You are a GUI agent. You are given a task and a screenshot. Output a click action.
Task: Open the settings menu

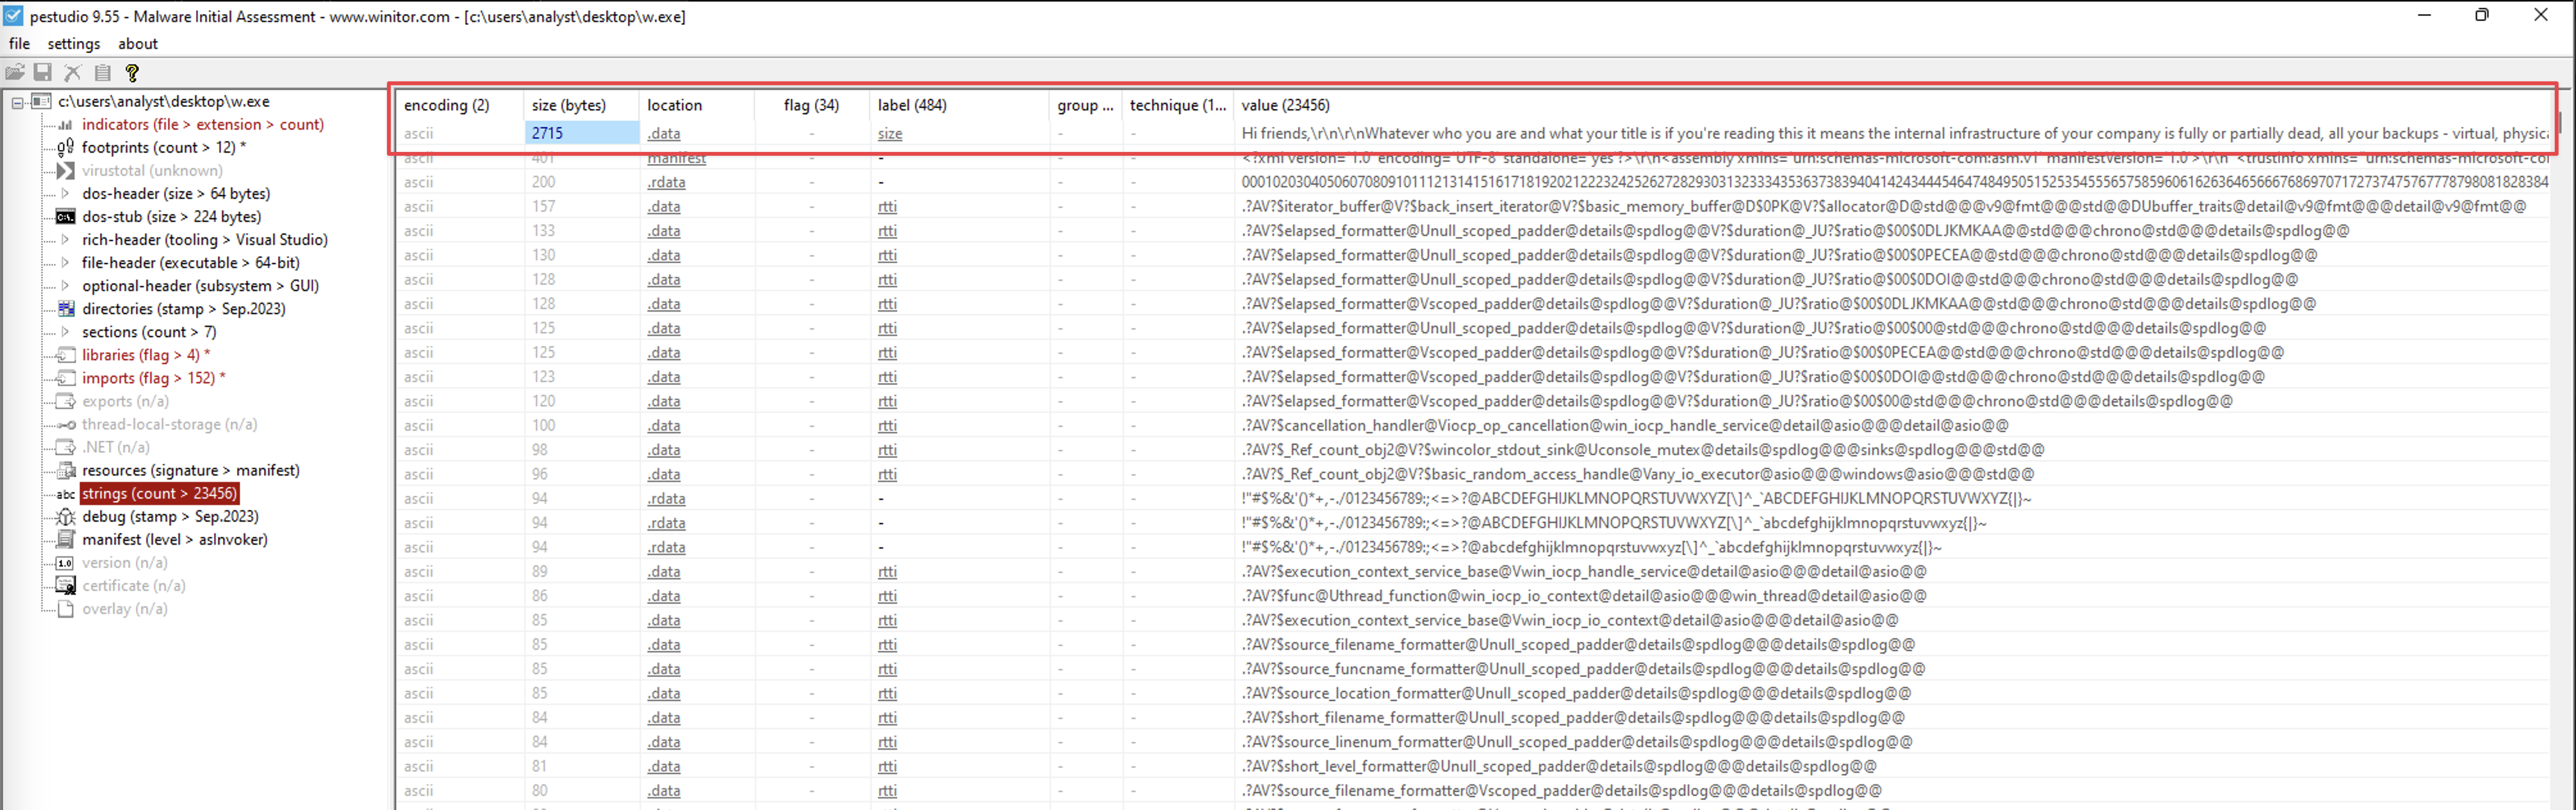(x=74, y=44)
